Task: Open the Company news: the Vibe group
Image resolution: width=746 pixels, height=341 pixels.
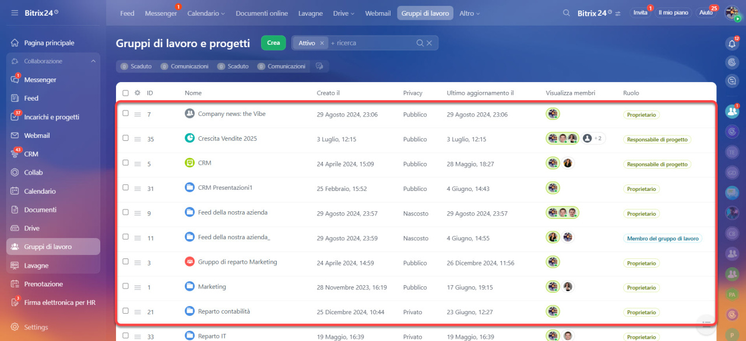Action: coord(232,113)
